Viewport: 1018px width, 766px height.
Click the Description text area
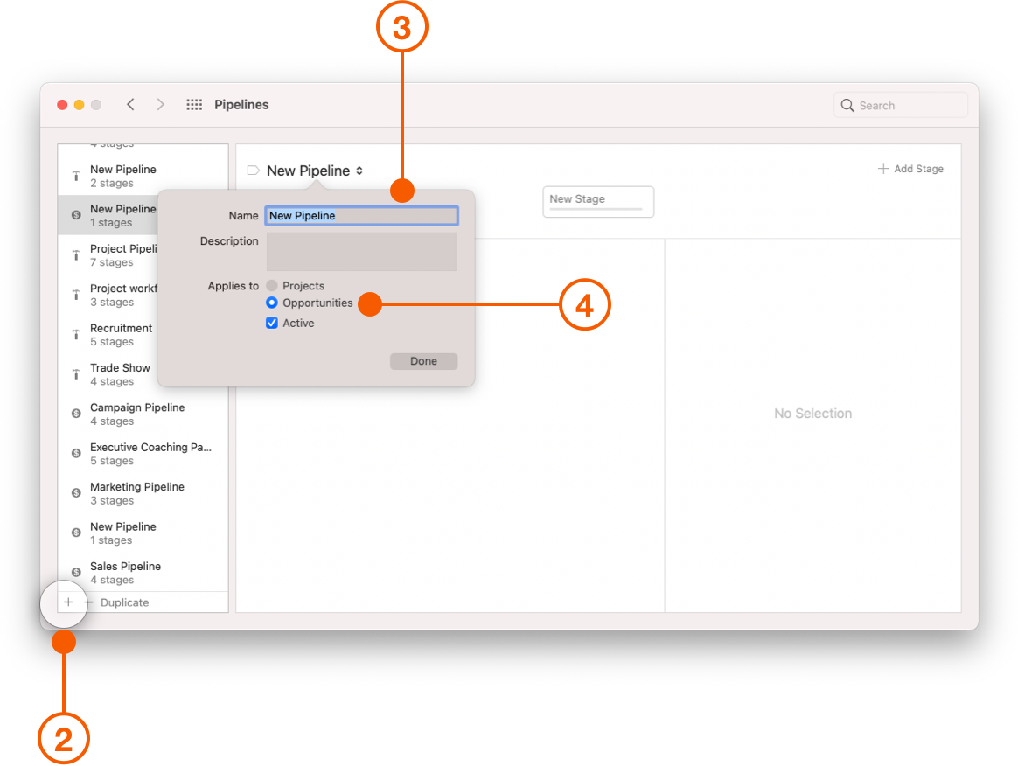tap(361, 252)
